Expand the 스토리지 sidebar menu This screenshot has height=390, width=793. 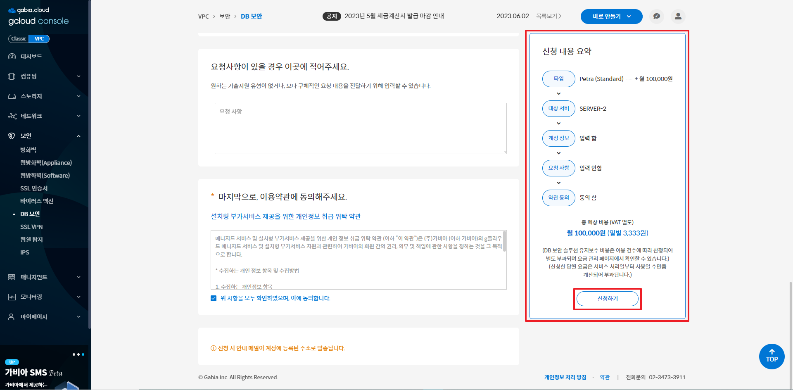coord(78,96)
